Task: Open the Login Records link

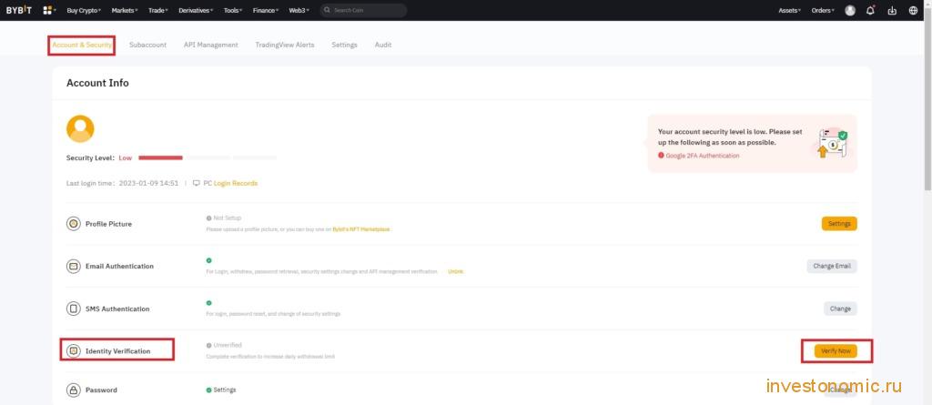Action: [236, 183]
